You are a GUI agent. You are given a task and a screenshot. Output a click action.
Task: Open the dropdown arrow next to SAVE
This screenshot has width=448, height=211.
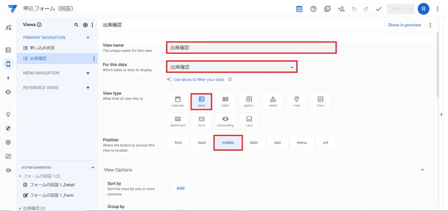click(410, 9)
